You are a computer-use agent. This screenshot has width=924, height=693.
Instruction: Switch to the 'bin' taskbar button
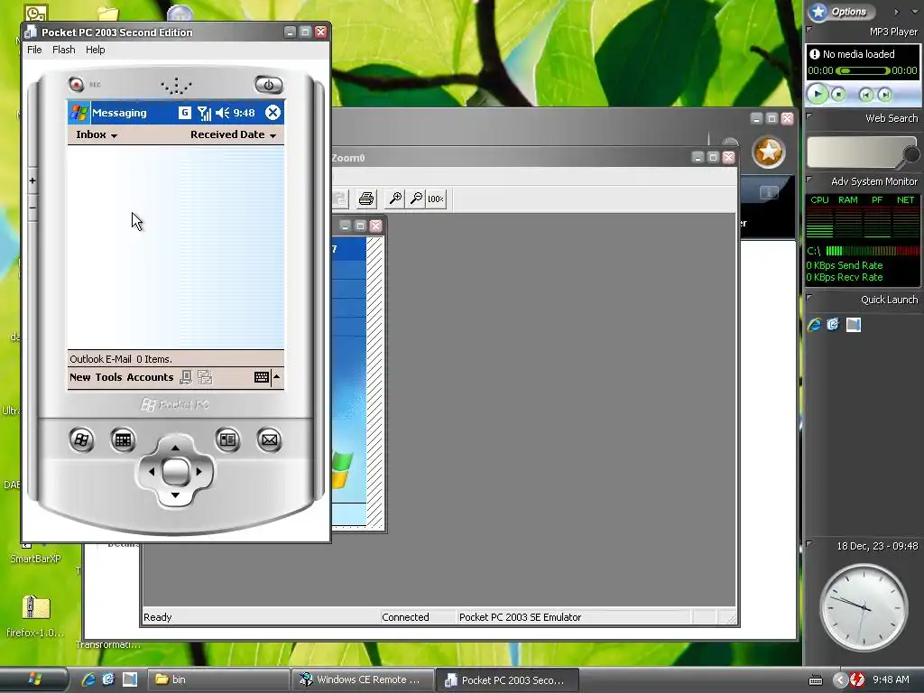click(x=217, y=679)
